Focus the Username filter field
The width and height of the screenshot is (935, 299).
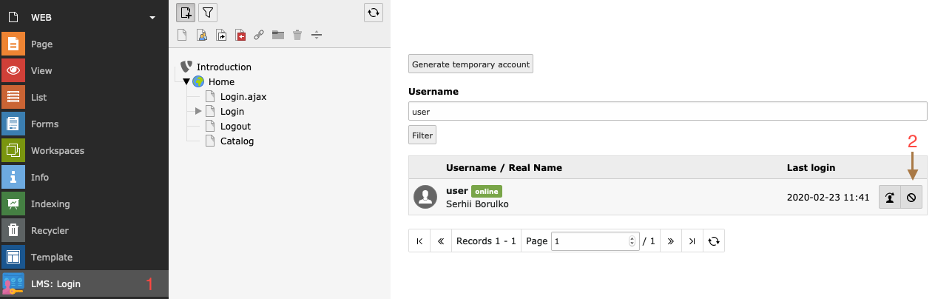(x=667, y=112)
